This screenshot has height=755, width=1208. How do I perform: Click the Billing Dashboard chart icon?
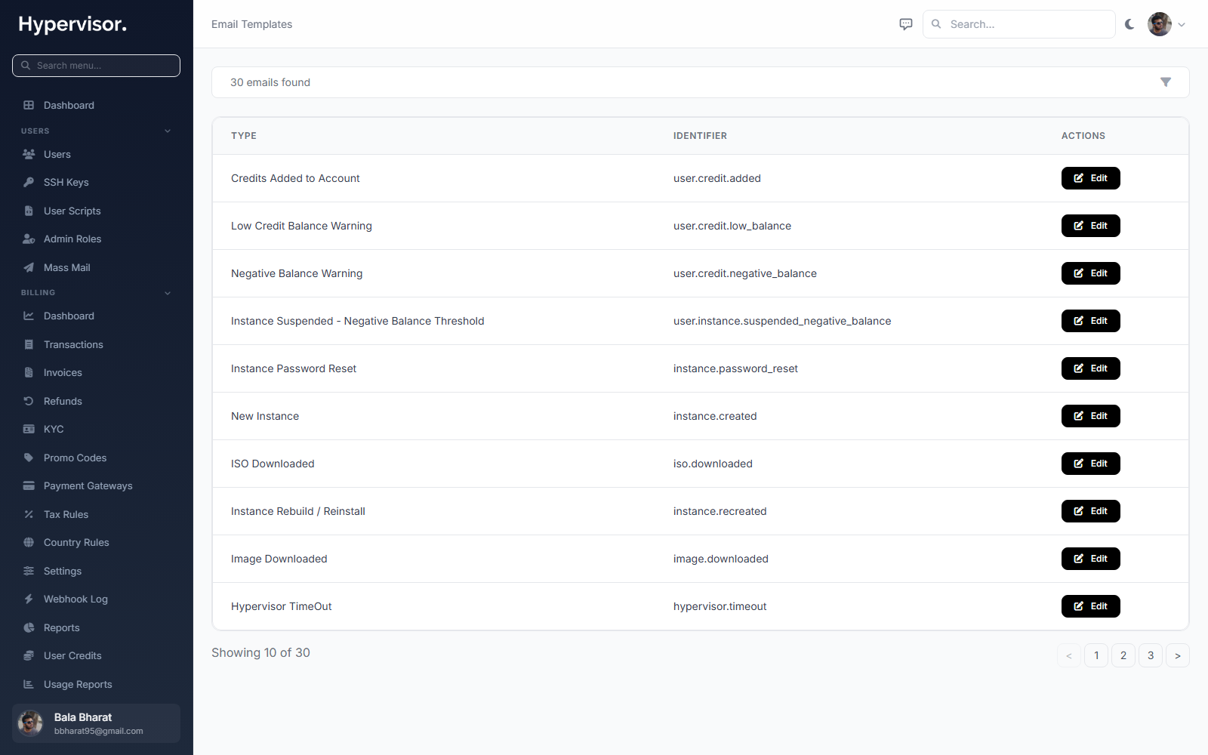(x=29, y=316)
